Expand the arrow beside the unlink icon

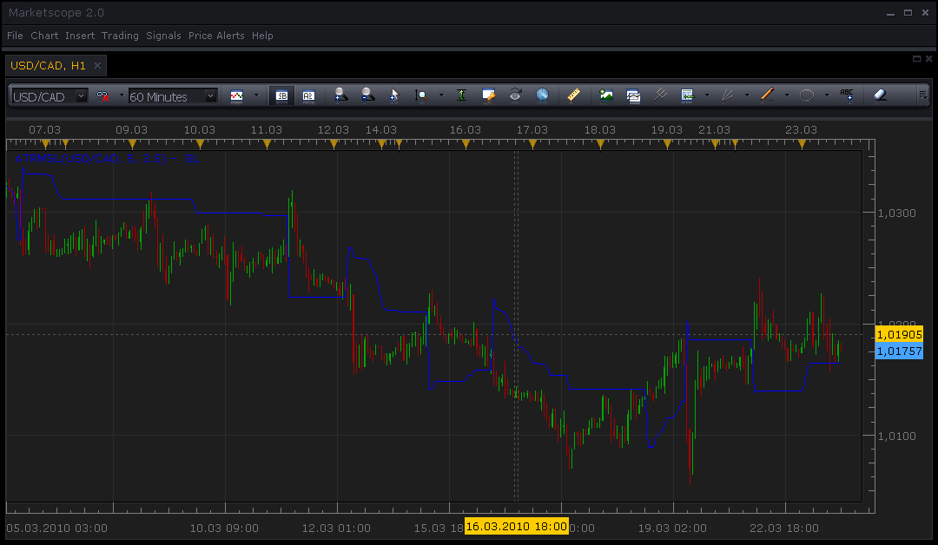(x=122, y=95)
